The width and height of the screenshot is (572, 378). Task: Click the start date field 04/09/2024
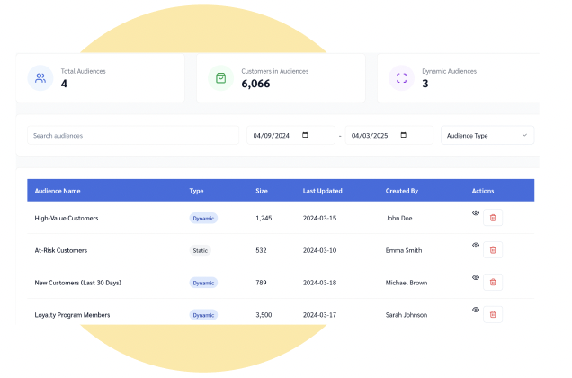click(290, 136)
